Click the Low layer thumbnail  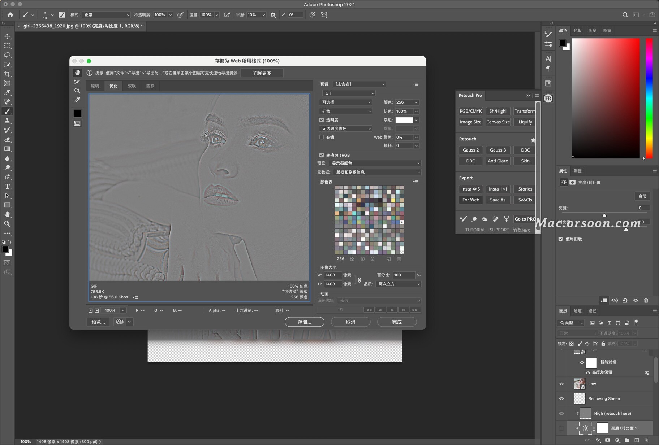click(580, 384)
